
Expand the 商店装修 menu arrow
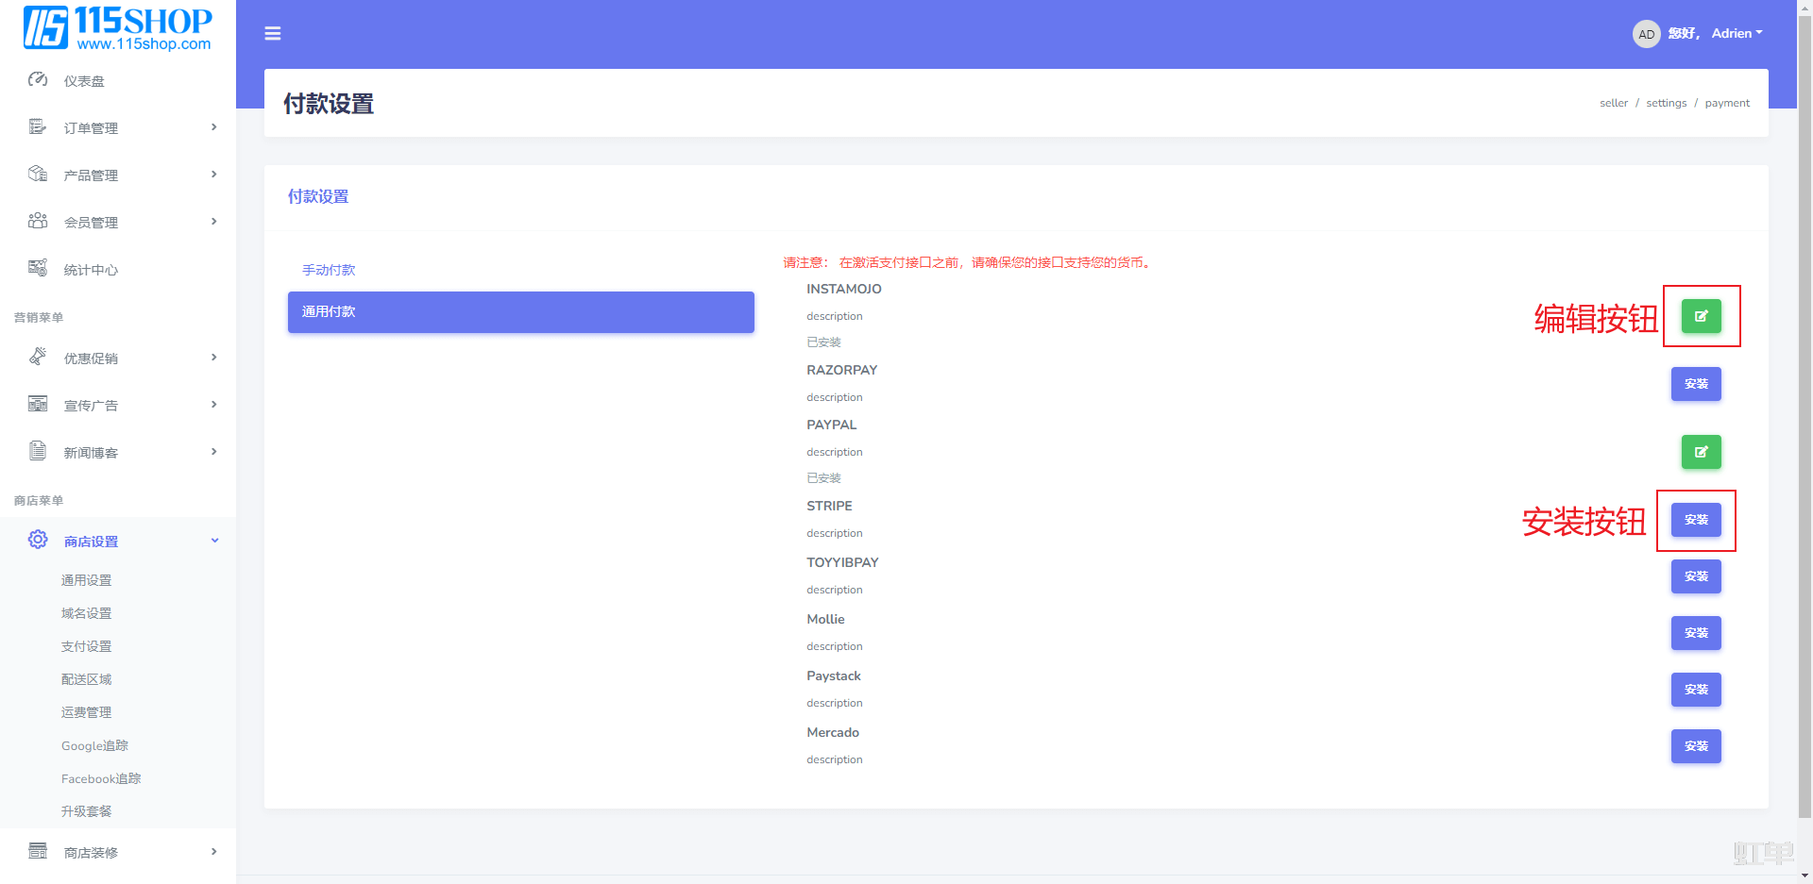(x=214, y=852)
